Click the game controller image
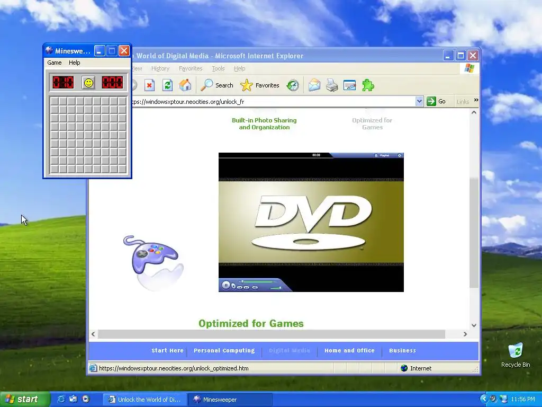542x407 pixels. [x=153, y=263]
